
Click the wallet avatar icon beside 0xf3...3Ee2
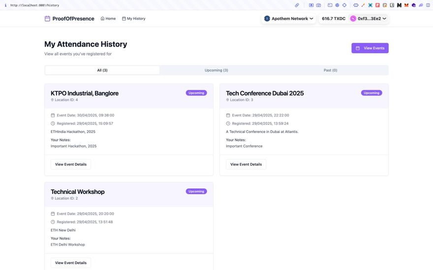353,19
